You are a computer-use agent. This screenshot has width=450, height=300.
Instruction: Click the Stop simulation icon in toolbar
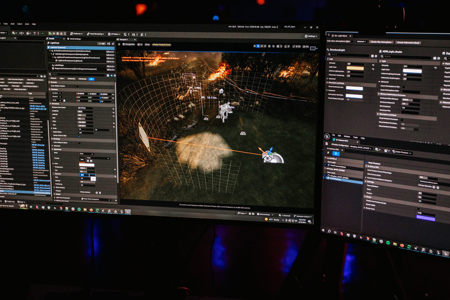(58, 33)
